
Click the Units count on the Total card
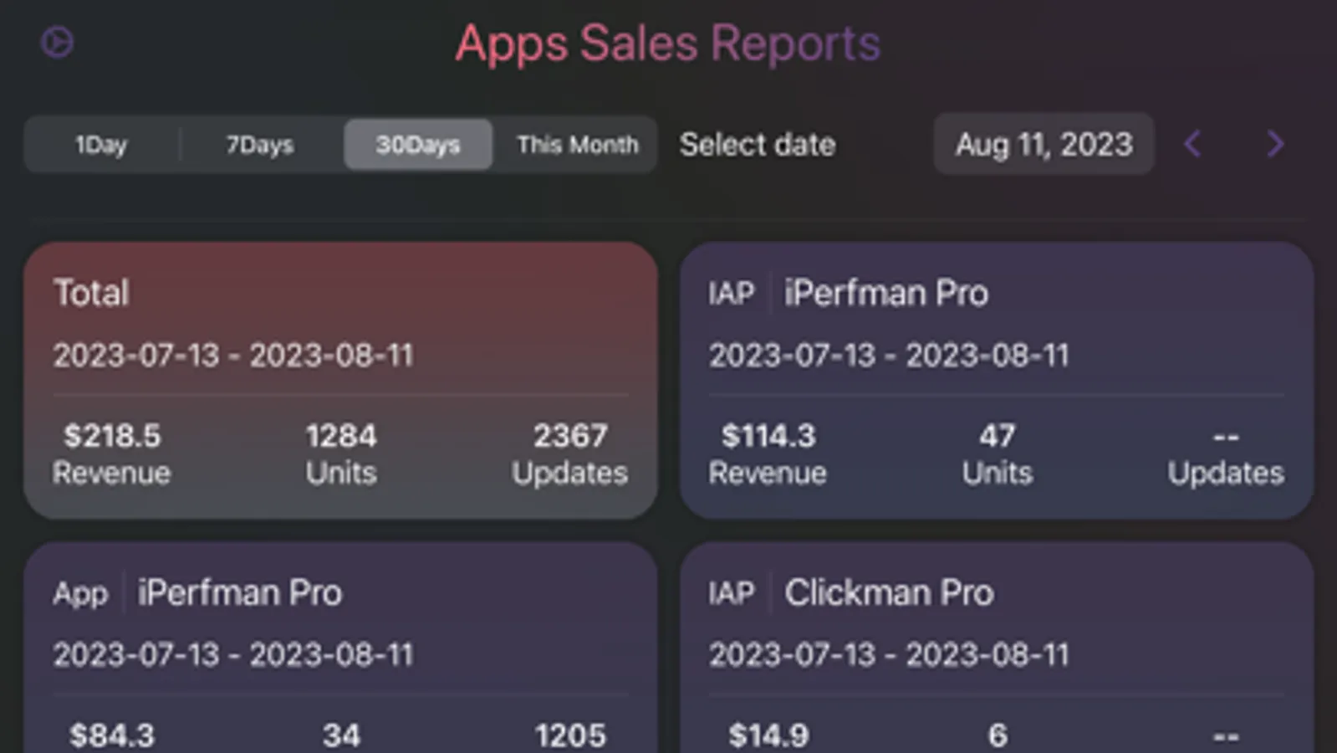click(340, 435)
